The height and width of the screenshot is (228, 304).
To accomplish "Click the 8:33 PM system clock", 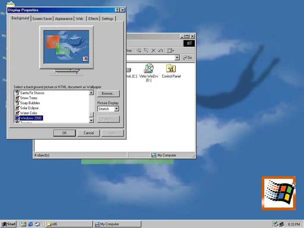I will tap(294, 224).
